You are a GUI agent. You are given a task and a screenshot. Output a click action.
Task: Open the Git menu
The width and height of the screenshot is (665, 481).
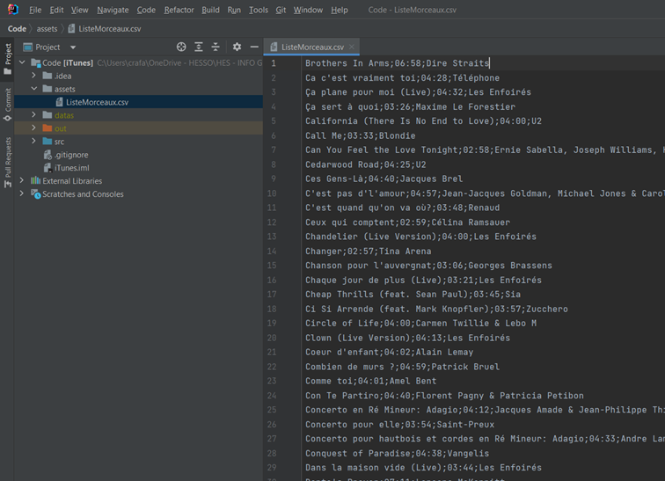click(281, 10)
